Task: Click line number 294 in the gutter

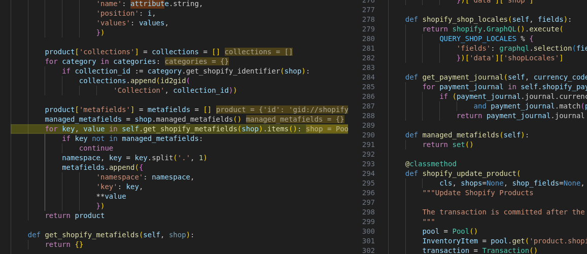Action: point(368,173)
